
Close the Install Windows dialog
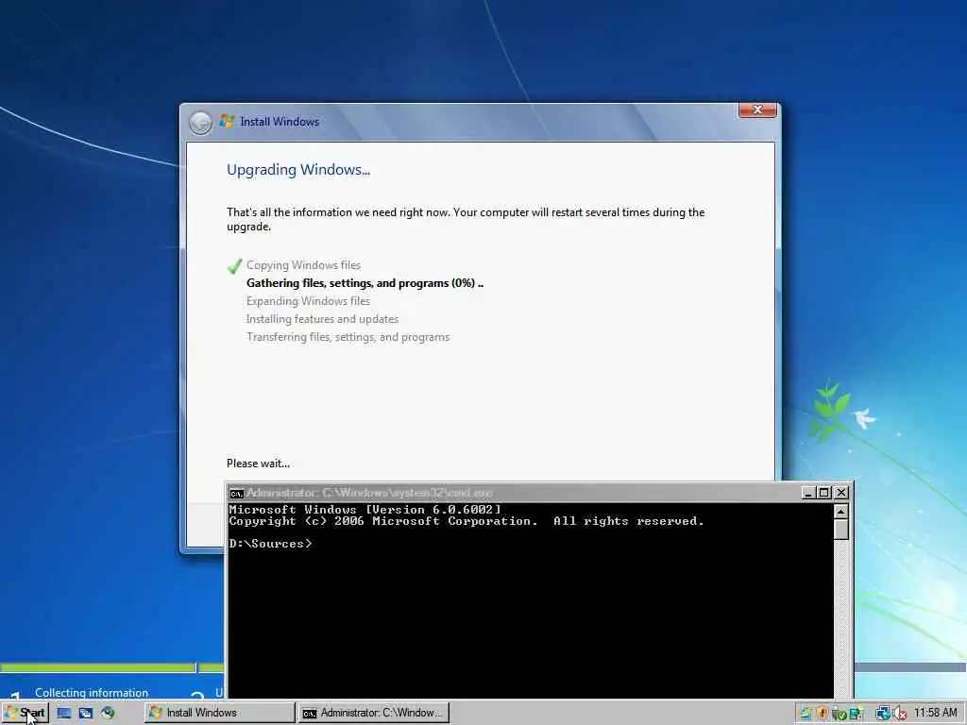pyautogui.click(x=757, y=110)
